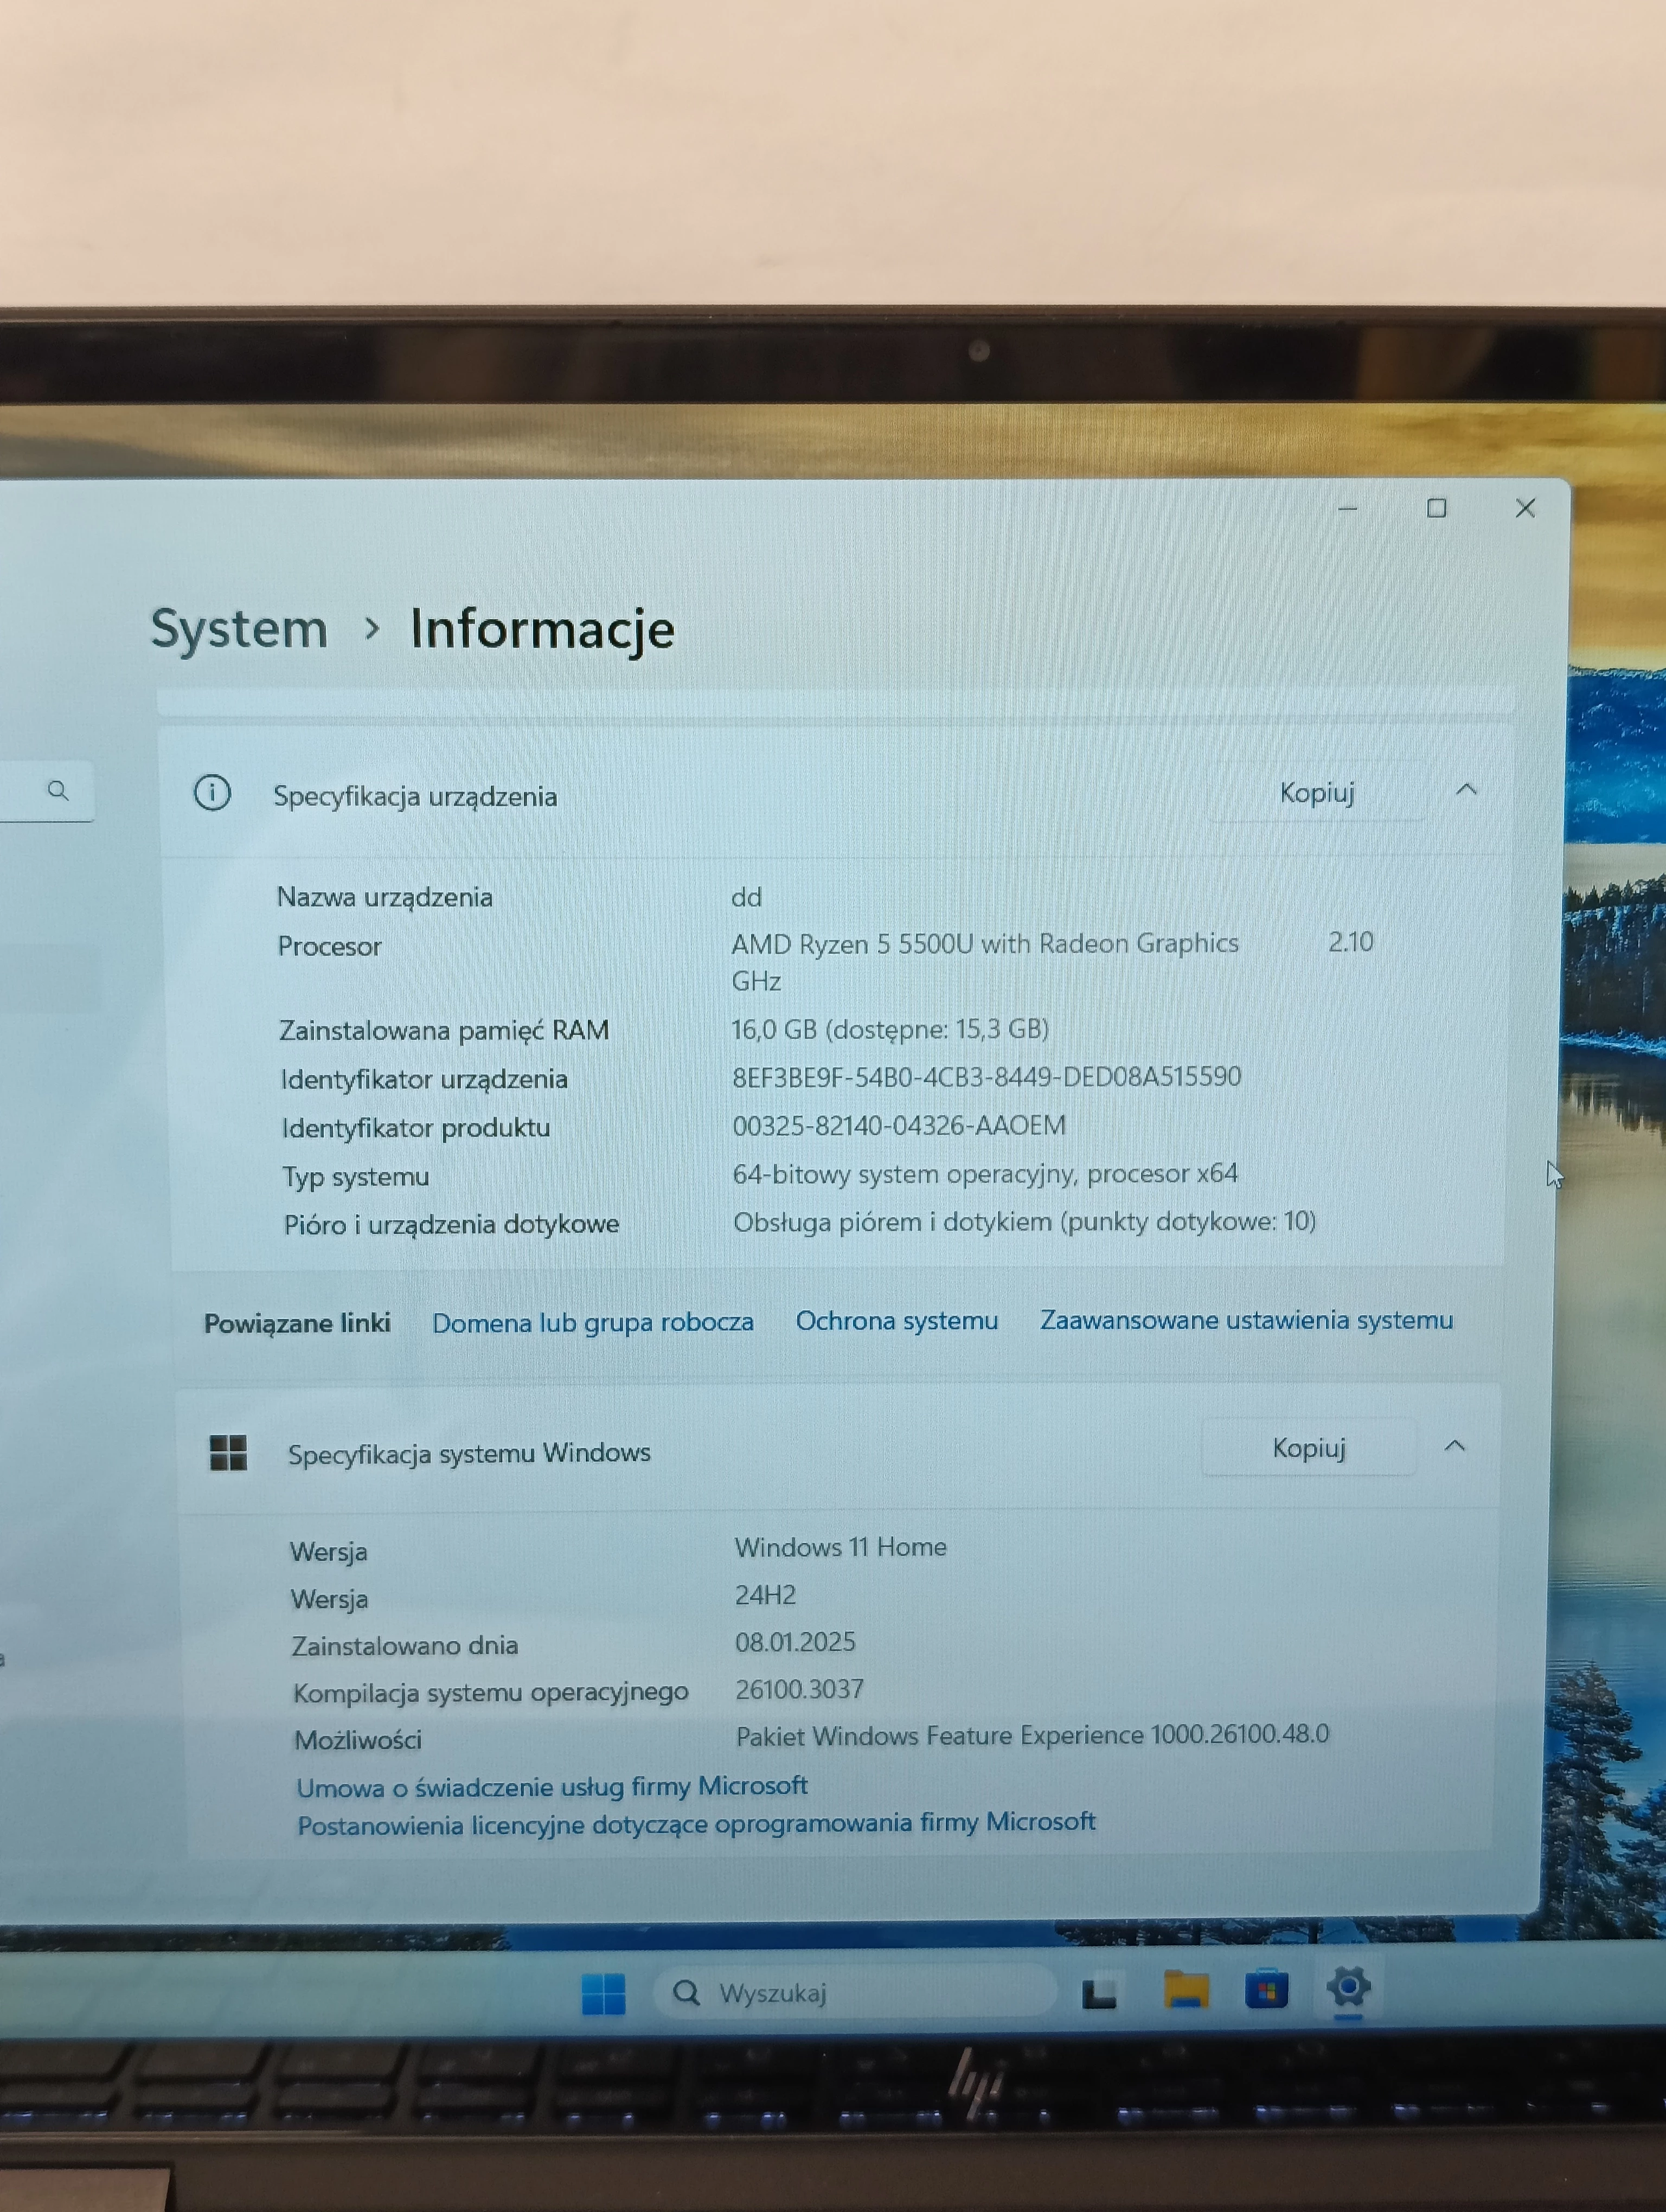Open File Explorer from the taskbar
This screenshot has width=1666, height=2212.
(x=1186, y=1990)
